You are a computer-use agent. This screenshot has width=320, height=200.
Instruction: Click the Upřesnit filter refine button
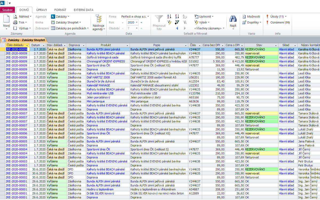(204, 17)
